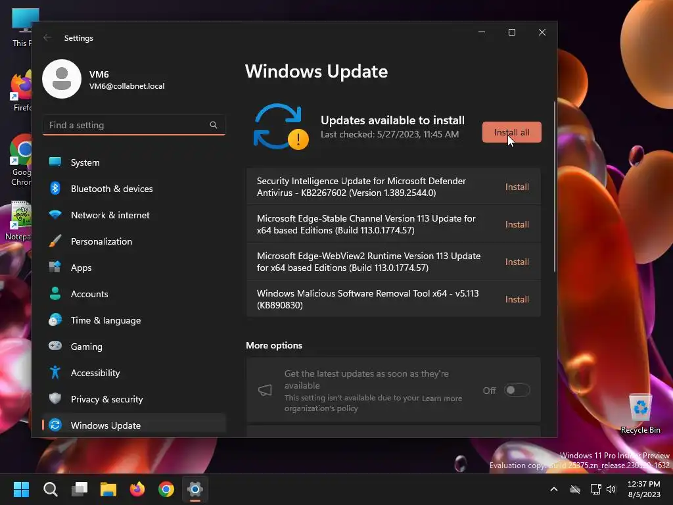Click the Accessibility figure icon
This screenshot has width=673, height=505.
coord(55,372)
